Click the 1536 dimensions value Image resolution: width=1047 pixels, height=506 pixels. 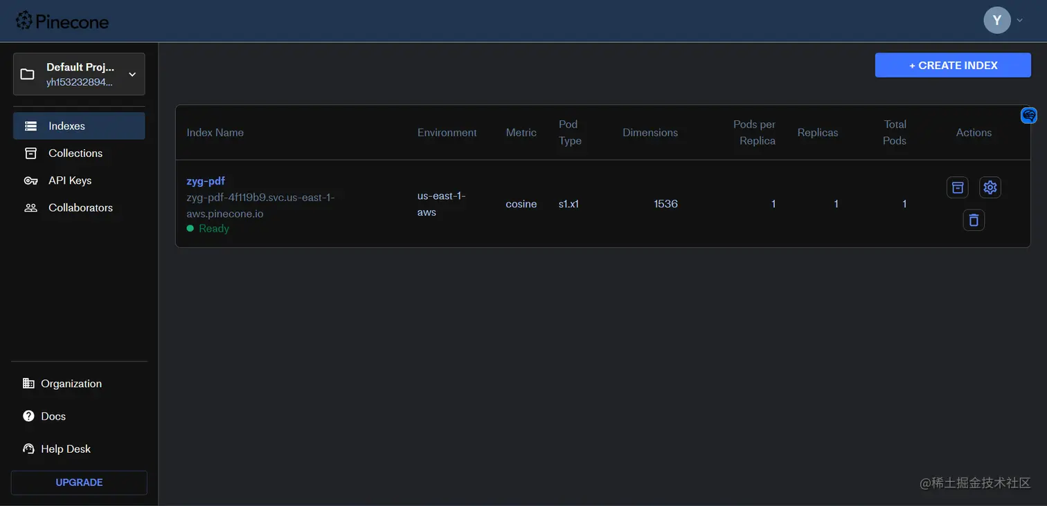(665, 204)
